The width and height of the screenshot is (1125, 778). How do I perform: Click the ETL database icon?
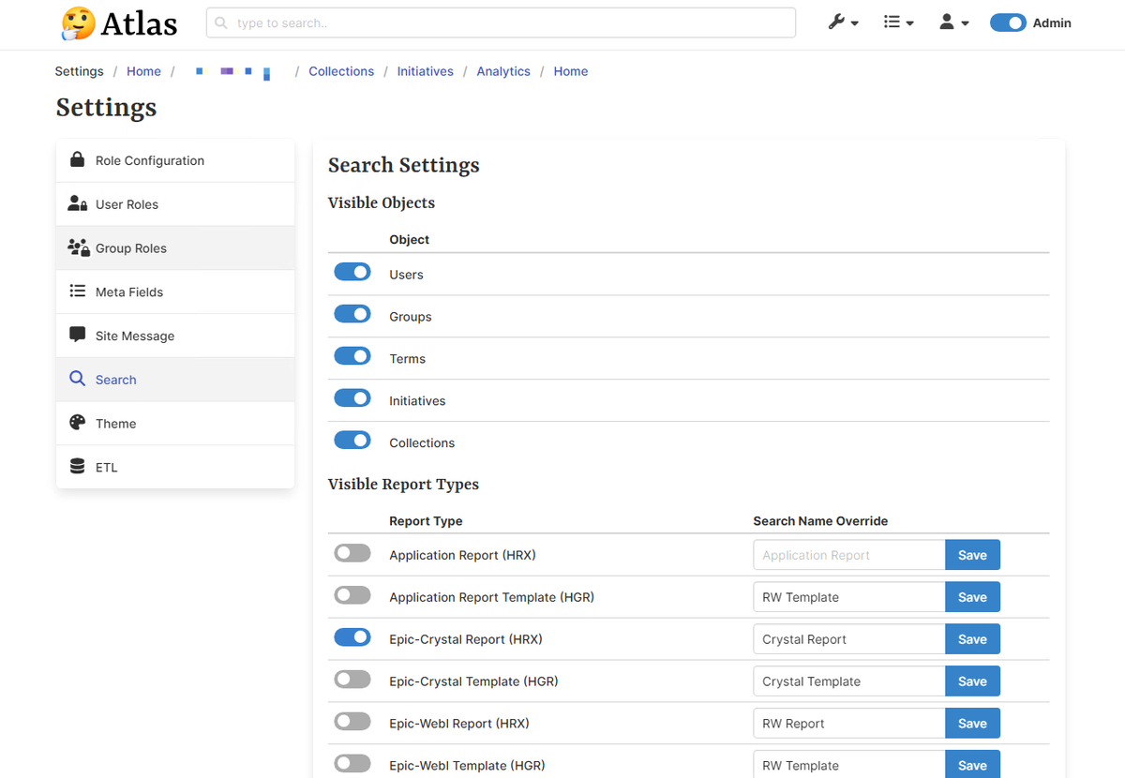(x=77, y=467)
